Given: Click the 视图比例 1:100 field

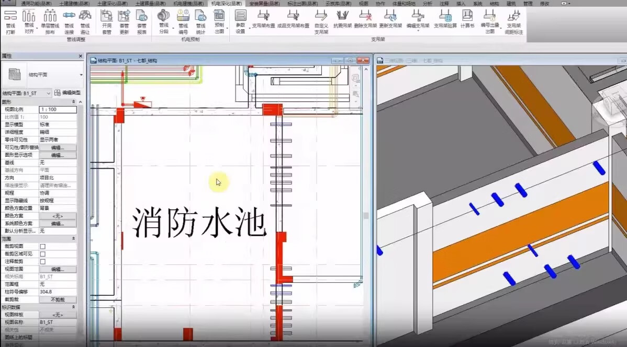Looking at the screenshot, I should click(58, 110).
